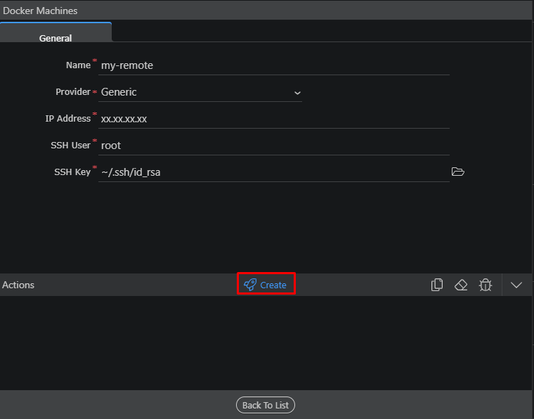This screenshot has height=419, width=534.
Task: Click the Back To List button
Action: (266, 405)
